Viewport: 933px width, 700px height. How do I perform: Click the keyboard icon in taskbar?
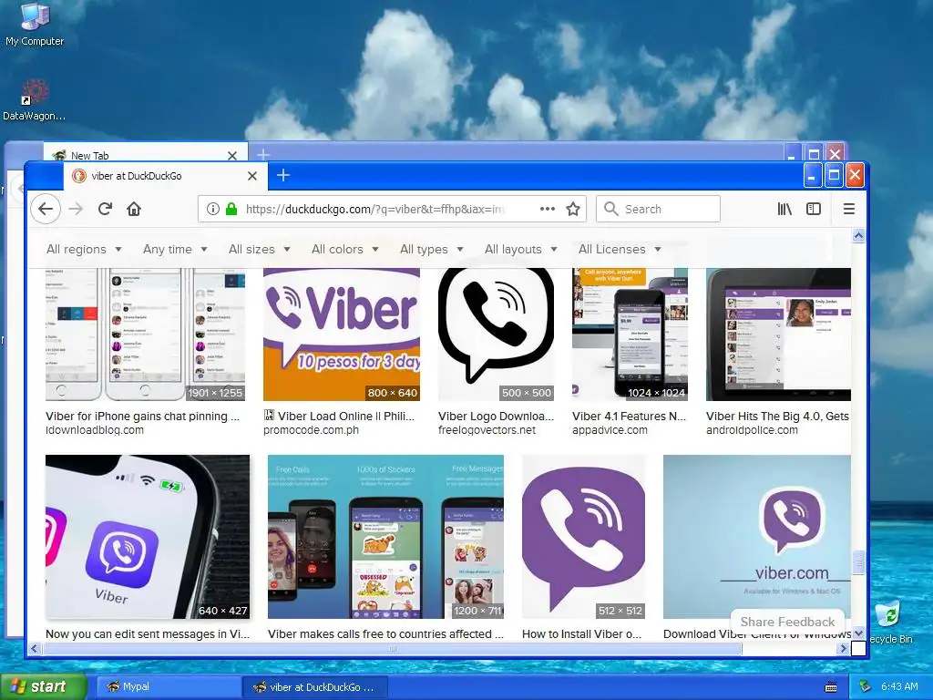(831, 687)
